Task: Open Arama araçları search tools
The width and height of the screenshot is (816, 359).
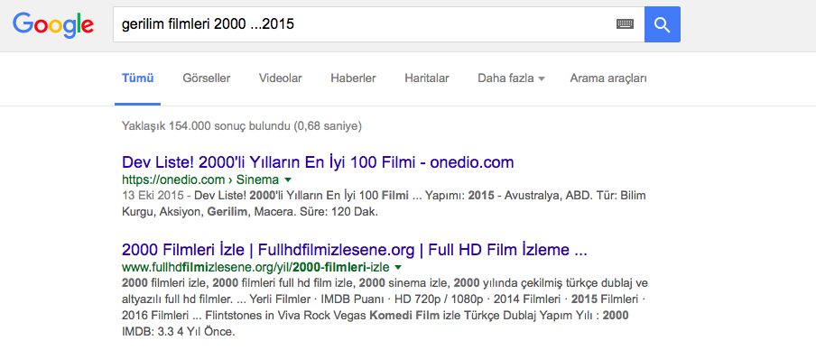Action: [608, 78]
